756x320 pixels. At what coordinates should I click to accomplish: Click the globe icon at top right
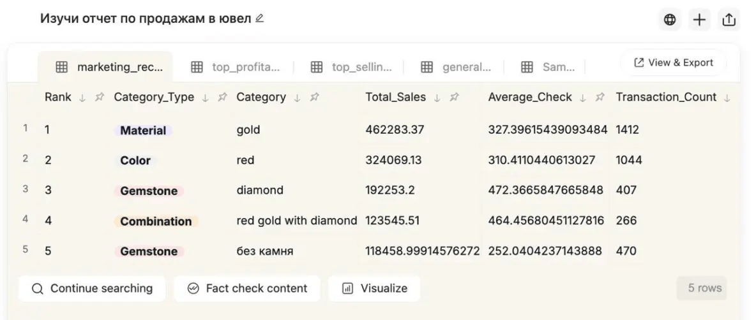click(x=669, y=20)
